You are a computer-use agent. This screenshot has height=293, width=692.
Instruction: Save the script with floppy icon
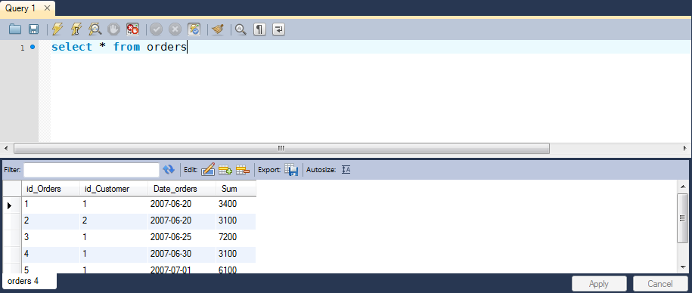[33, 29]
